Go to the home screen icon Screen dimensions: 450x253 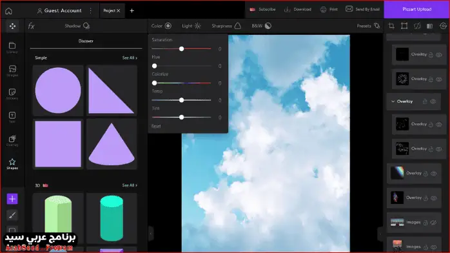point(8,11)
